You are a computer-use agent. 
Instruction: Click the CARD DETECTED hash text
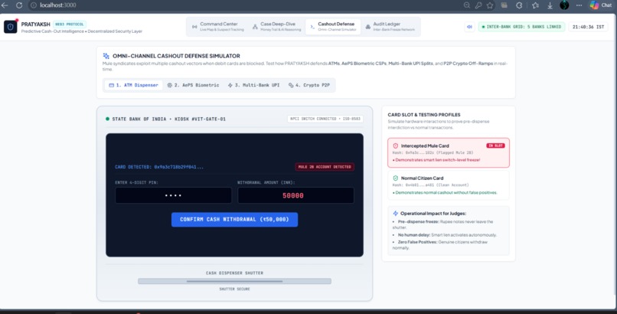[159, 167]
